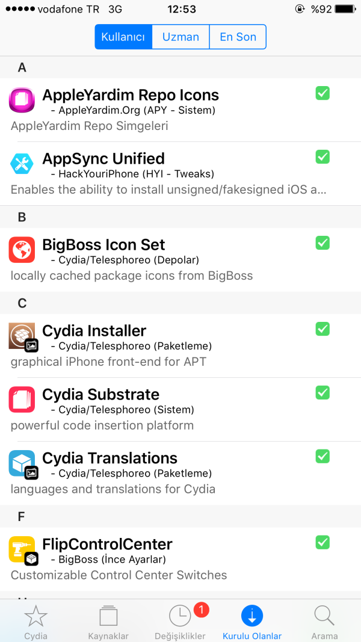Select the Kullanıcı segment
The image size is (361, 642).
coord(123,37)
